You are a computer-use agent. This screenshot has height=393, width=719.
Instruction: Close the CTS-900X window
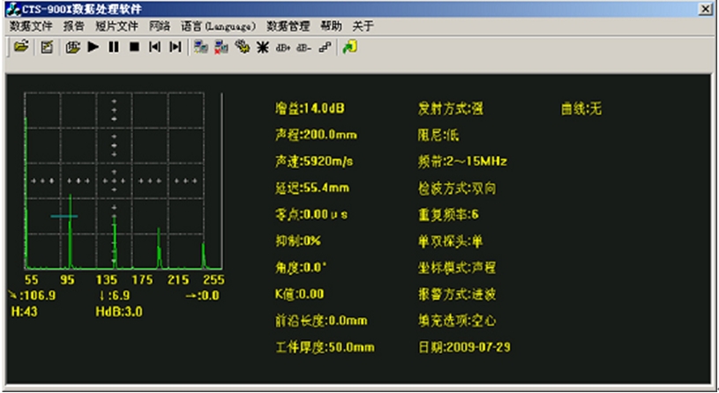[706, 9]
